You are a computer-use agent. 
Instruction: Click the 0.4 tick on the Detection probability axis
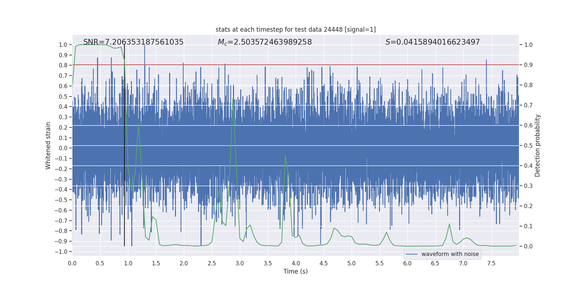[528, 166]
